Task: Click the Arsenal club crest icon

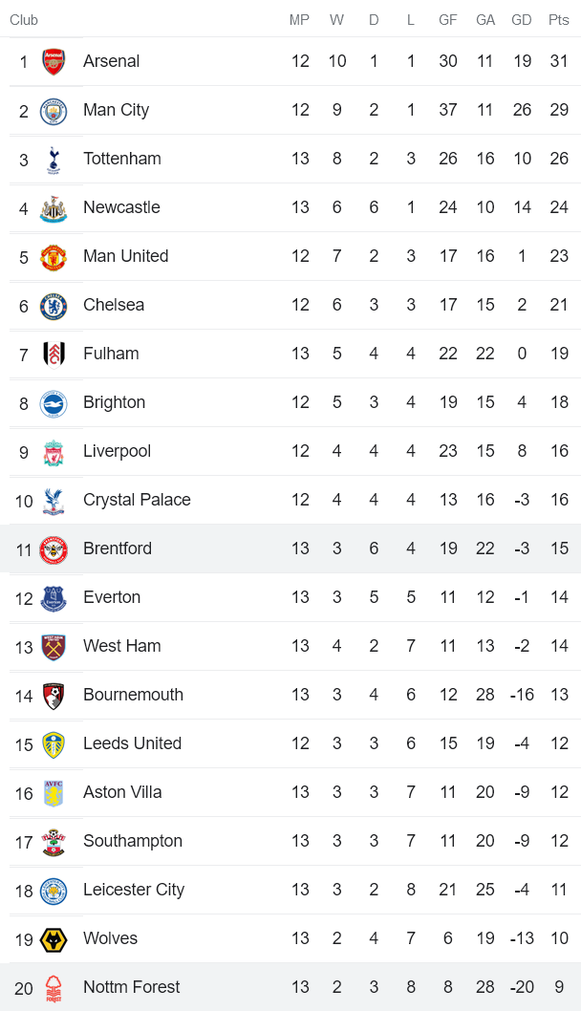Action: (x=54, y=62)
